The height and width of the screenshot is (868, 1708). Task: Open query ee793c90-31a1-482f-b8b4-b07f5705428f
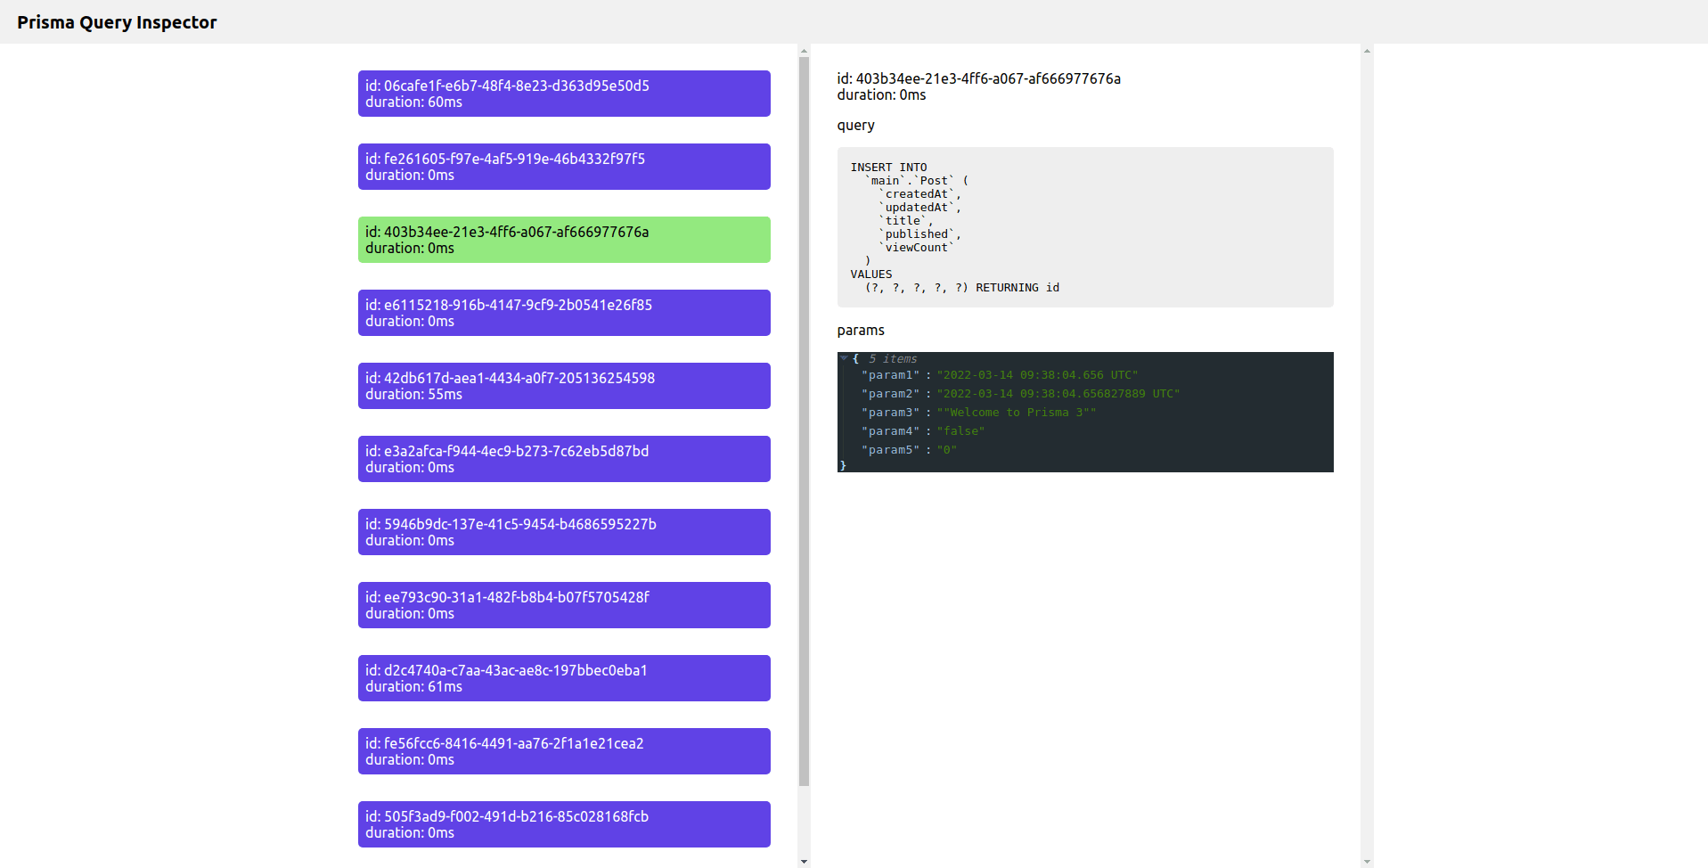[564, 605]
